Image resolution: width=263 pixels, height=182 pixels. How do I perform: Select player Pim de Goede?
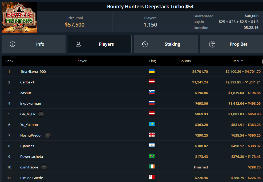[x=31, y=178]
